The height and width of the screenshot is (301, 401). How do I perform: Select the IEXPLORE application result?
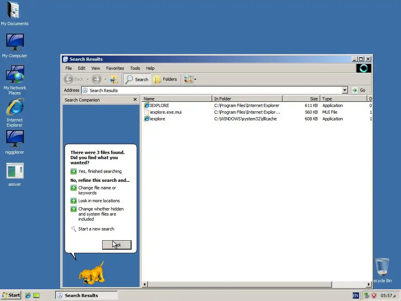click(157, 105)
